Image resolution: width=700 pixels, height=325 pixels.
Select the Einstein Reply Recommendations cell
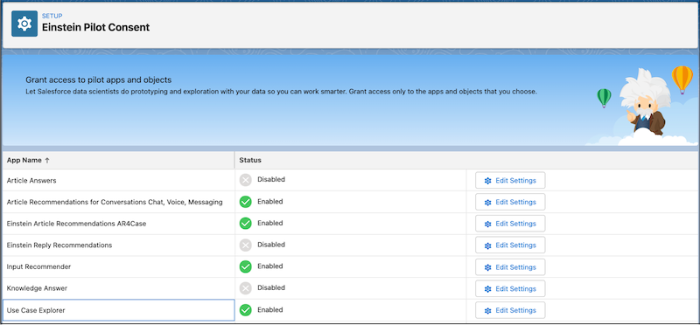click(118, 245)
